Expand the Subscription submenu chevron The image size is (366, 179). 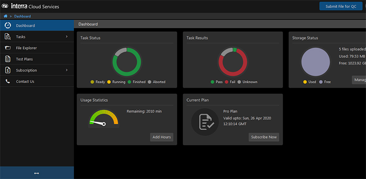67,70
